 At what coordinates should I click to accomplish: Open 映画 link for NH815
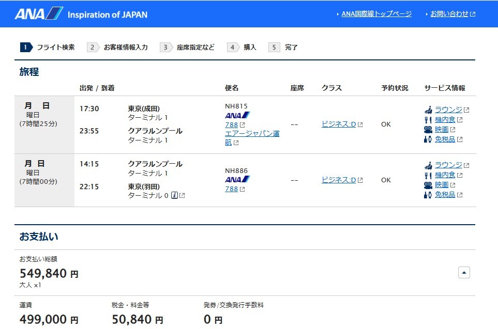(442, 130)
